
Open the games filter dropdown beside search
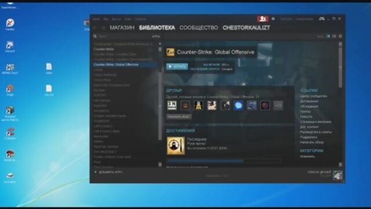point(156,37)
